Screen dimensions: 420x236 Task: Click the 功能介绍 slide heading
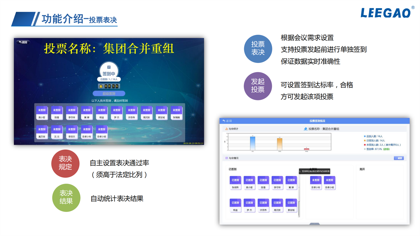point(62,19)
